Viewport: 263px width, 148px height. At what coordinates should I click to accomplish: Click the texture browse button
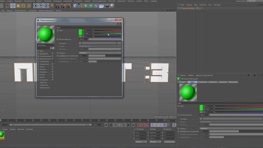point(119,43)
